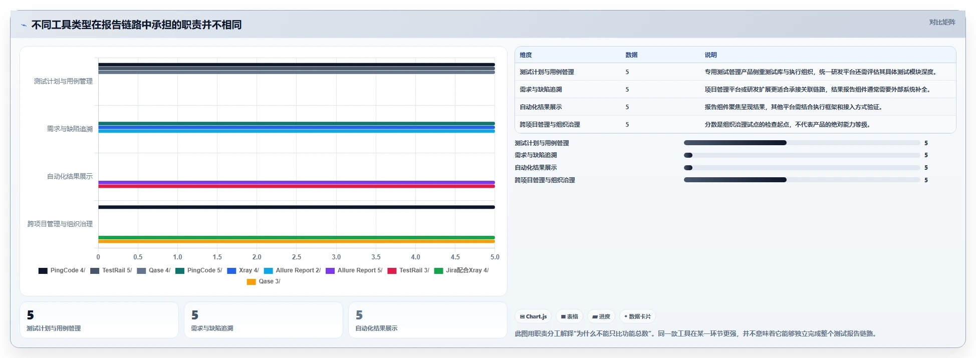Click chart y-axis label 需求与缺陷追溯
Screen dimensions: 976x358
click(x=70, y=129)
